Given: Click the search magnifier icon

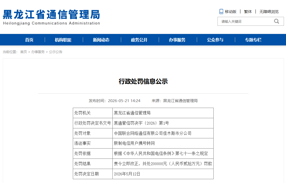Looking at the screenshot, I should click(x=277, y=21).
